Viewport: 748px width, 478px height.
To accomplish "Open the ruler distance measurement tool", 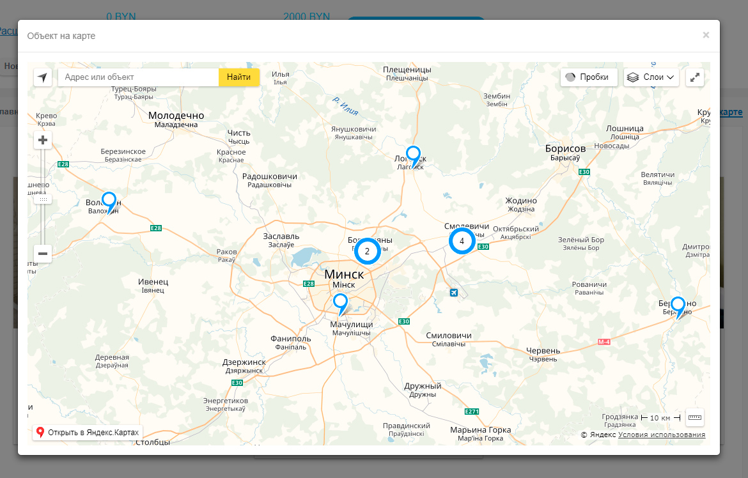I will pyautogui.click(x=695, y=417).
